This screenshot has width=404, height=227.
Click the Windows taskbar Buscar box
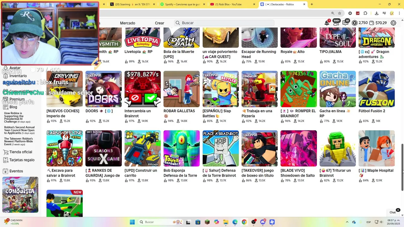tap(161, 222)
